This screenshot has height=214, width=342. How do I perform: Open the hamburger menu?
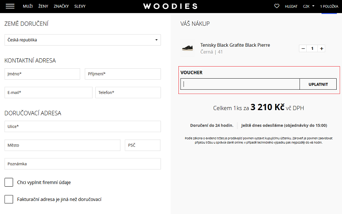click(9, 6)
